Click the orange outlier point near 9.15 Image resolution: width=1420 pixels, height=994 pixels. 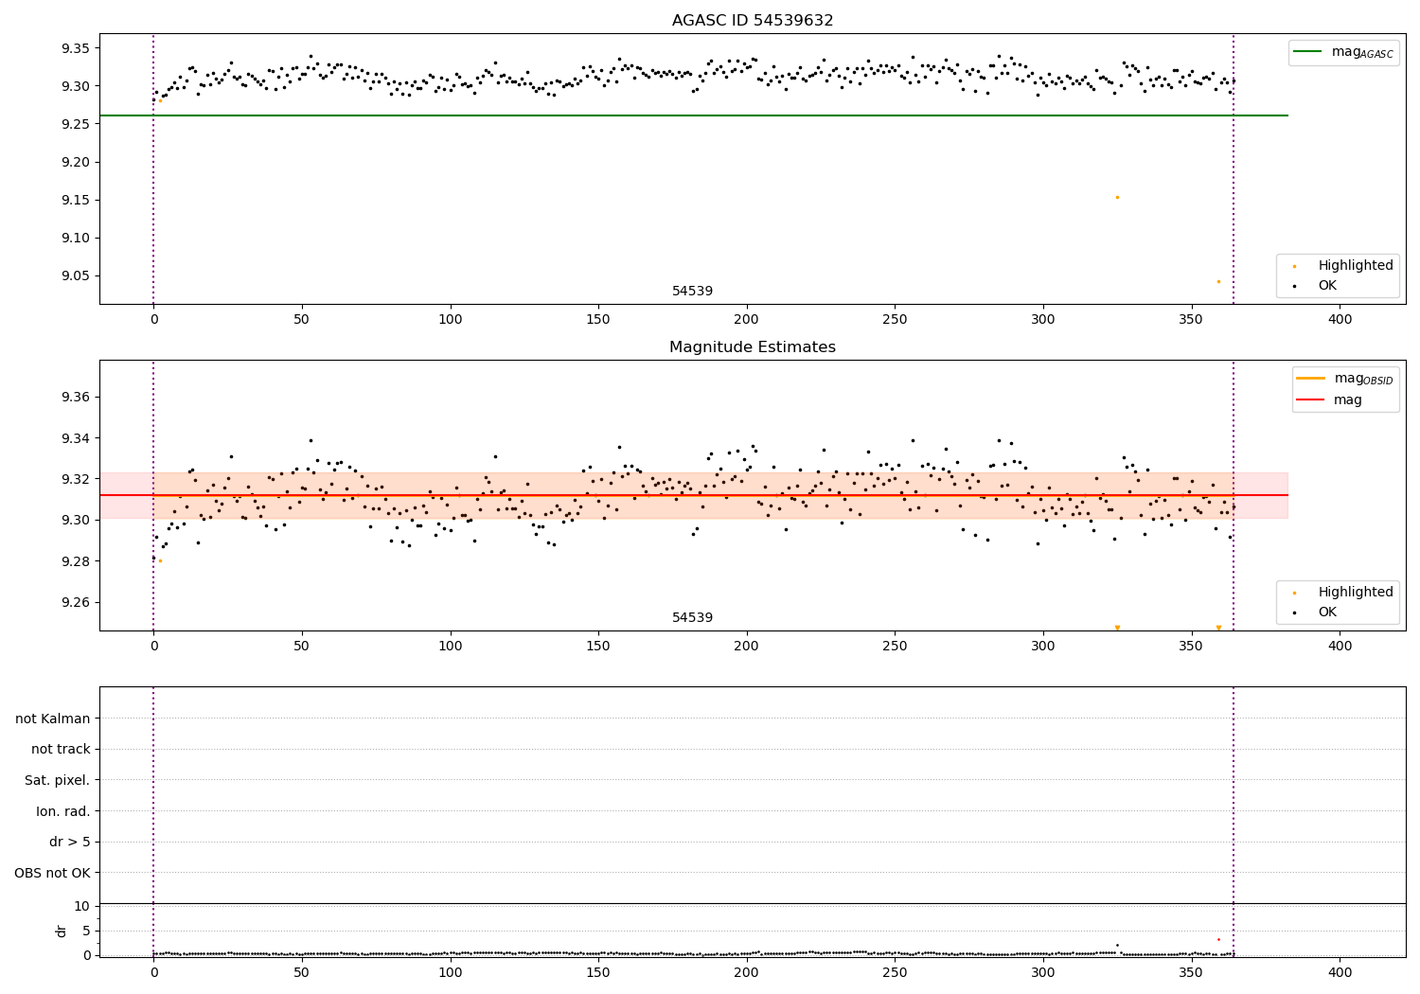click(x=1117, y=197)
